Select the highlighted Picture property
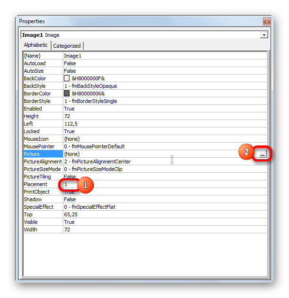Image resolution: width=289 pixels, height=298 pixels. (x=43, y=154)
